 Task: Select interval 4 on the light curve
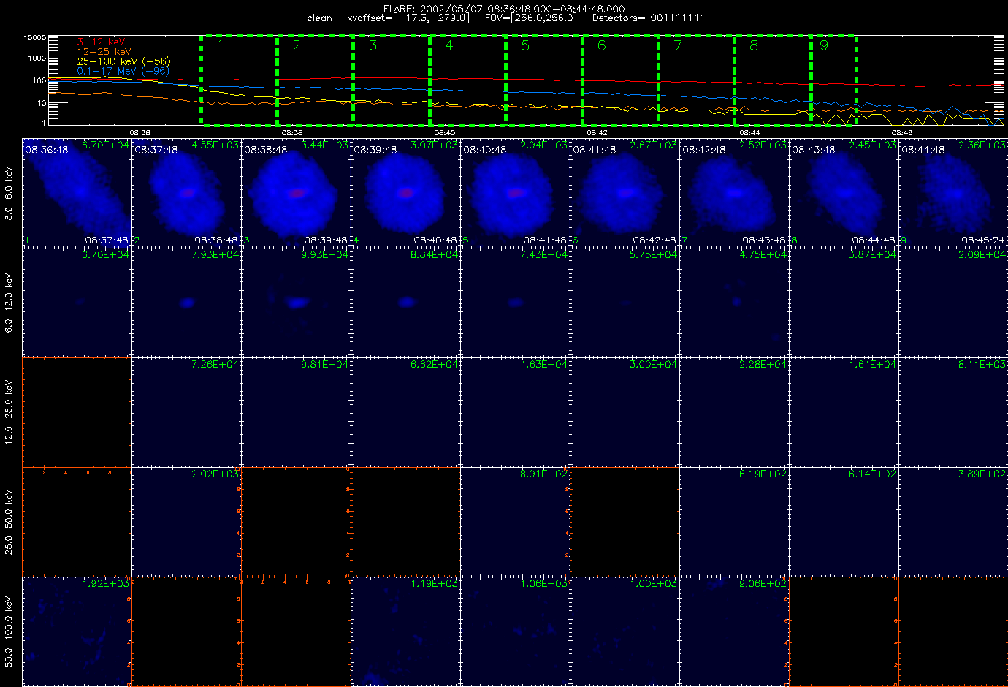click(467, 80)
